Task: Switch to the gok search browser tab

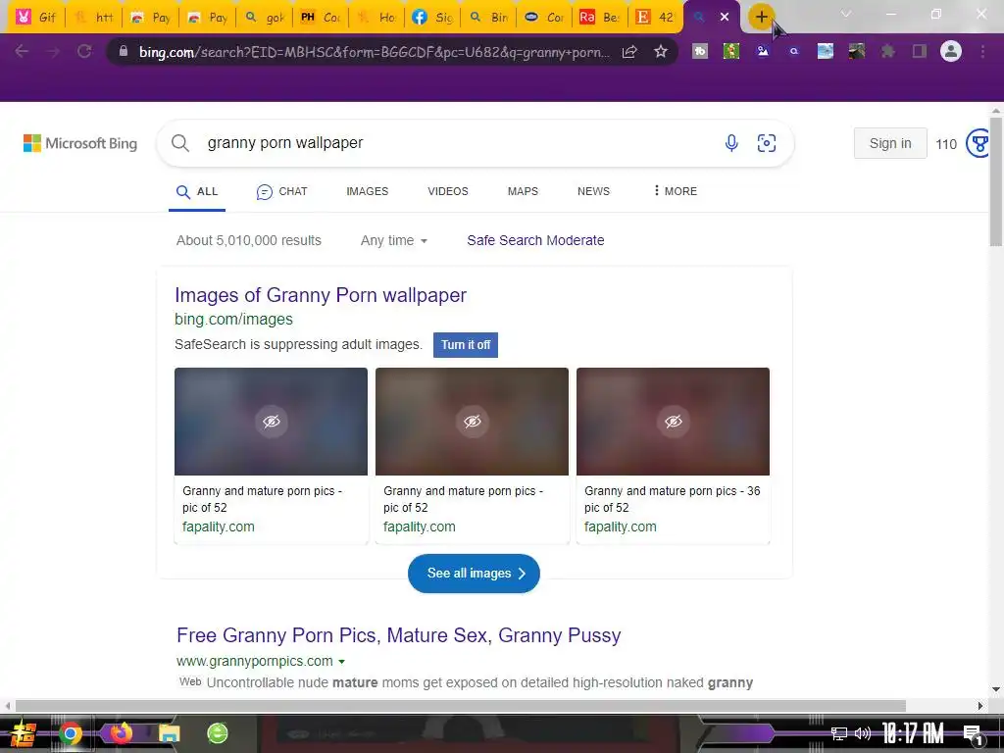Action: tap(265, 18)
